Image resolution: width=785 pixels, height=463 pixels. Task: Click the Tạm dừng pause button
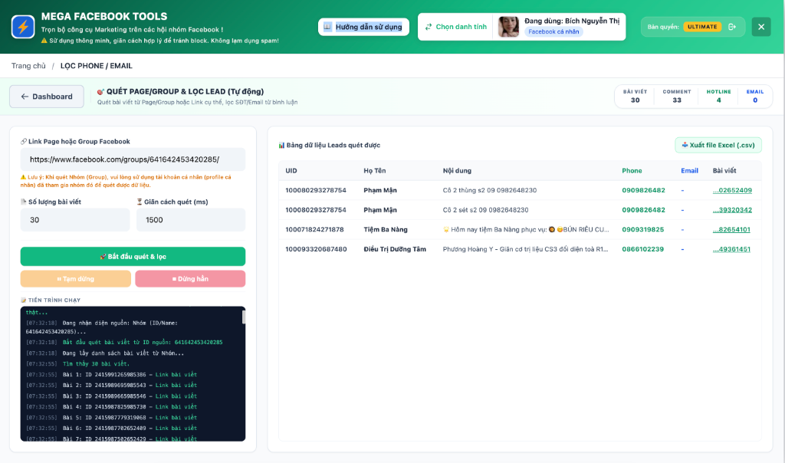76,279
